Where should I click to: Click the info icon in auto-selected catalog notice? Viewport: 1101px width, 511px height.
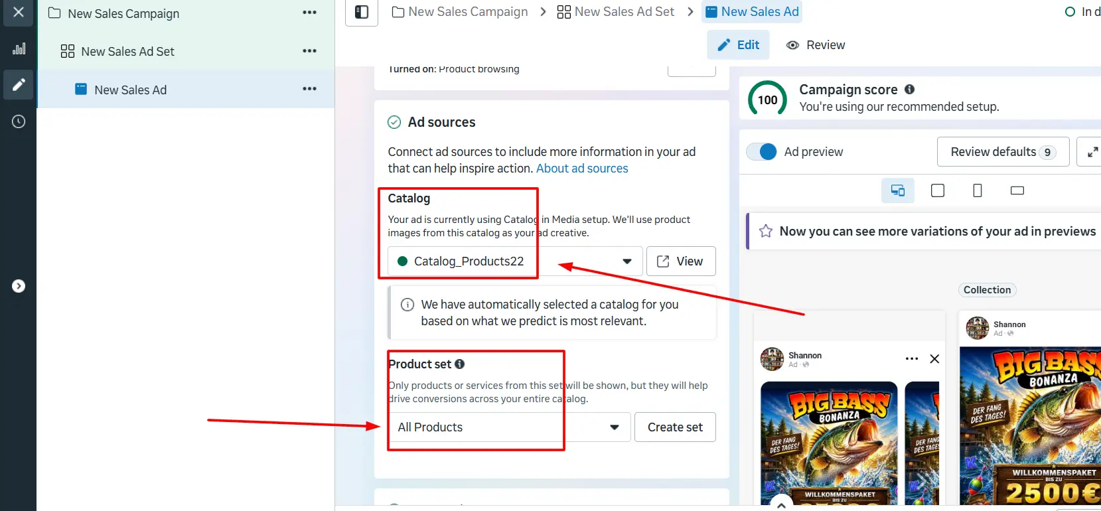click(x=407, y=305)
